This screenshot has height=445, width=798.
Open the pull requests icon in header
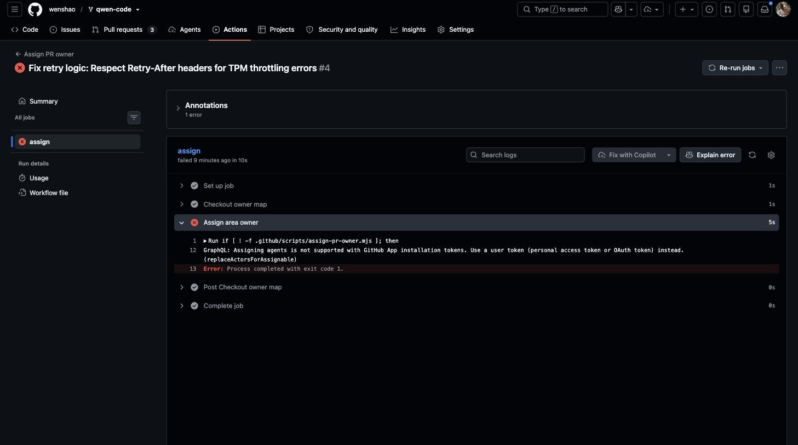(x=727, y=9)
